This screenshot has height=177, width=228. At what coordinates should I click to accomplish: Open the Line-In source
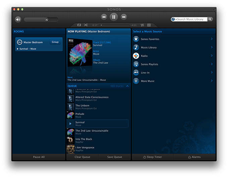(173, 73)
